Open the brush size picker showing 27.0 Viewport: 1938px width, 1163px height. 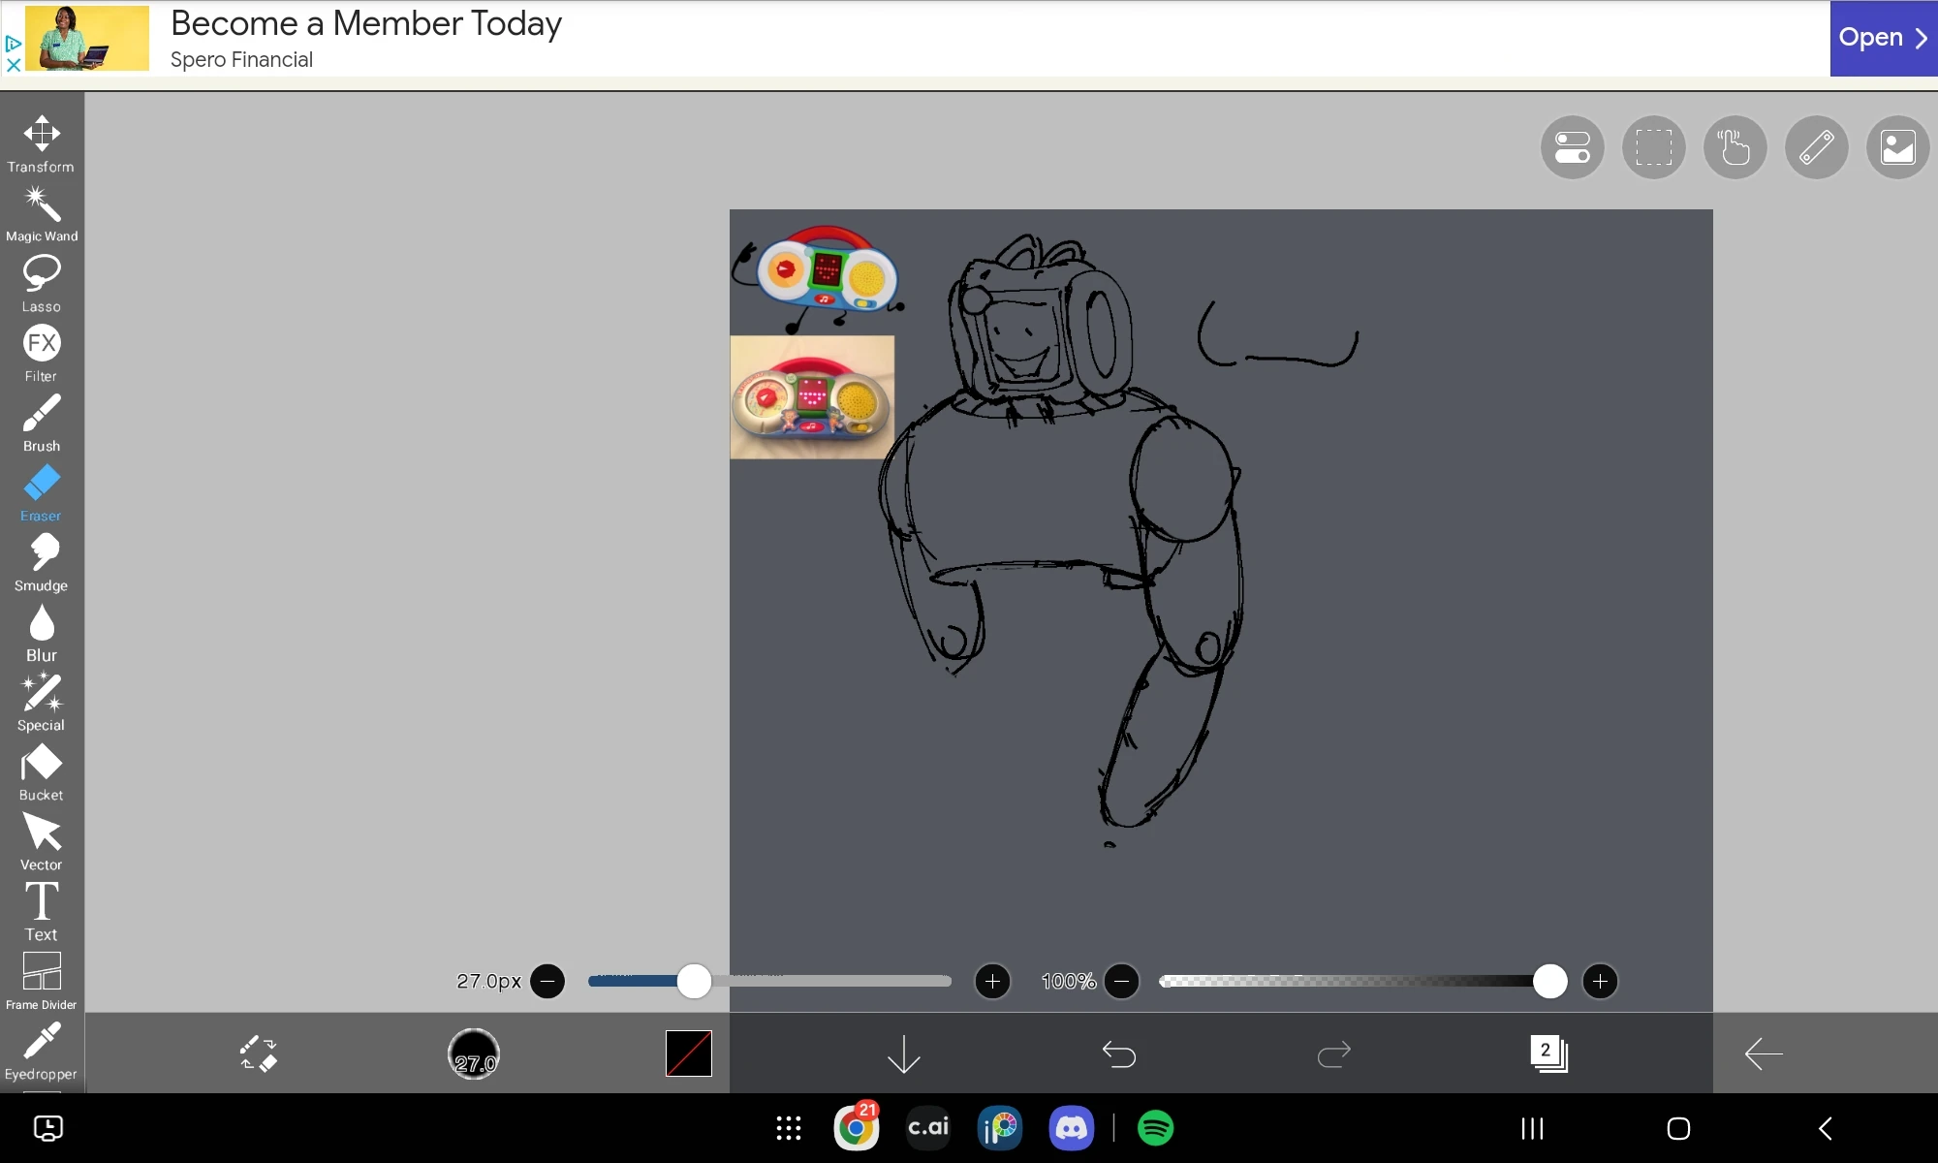[x=473, y=1053]
